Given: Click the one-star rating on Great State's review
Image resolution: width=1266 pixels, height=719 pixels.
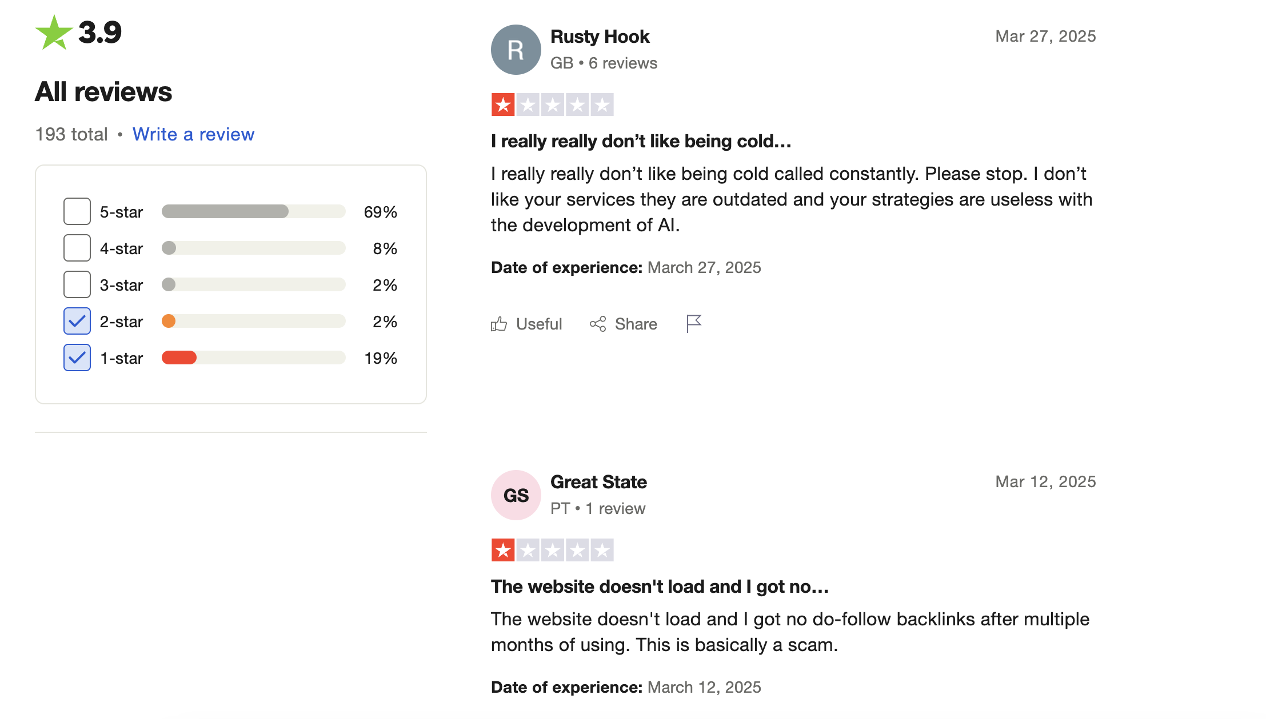Looking at the screenshot, I should pyautogui.click(x=552, y=551).
